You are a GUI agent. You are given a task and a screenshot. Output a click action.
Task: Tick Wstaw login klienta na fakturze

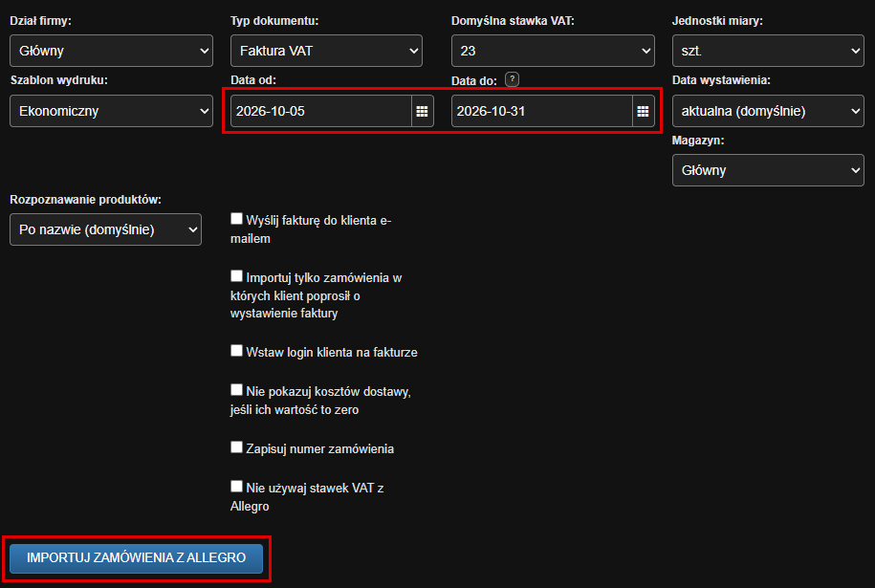236,350
